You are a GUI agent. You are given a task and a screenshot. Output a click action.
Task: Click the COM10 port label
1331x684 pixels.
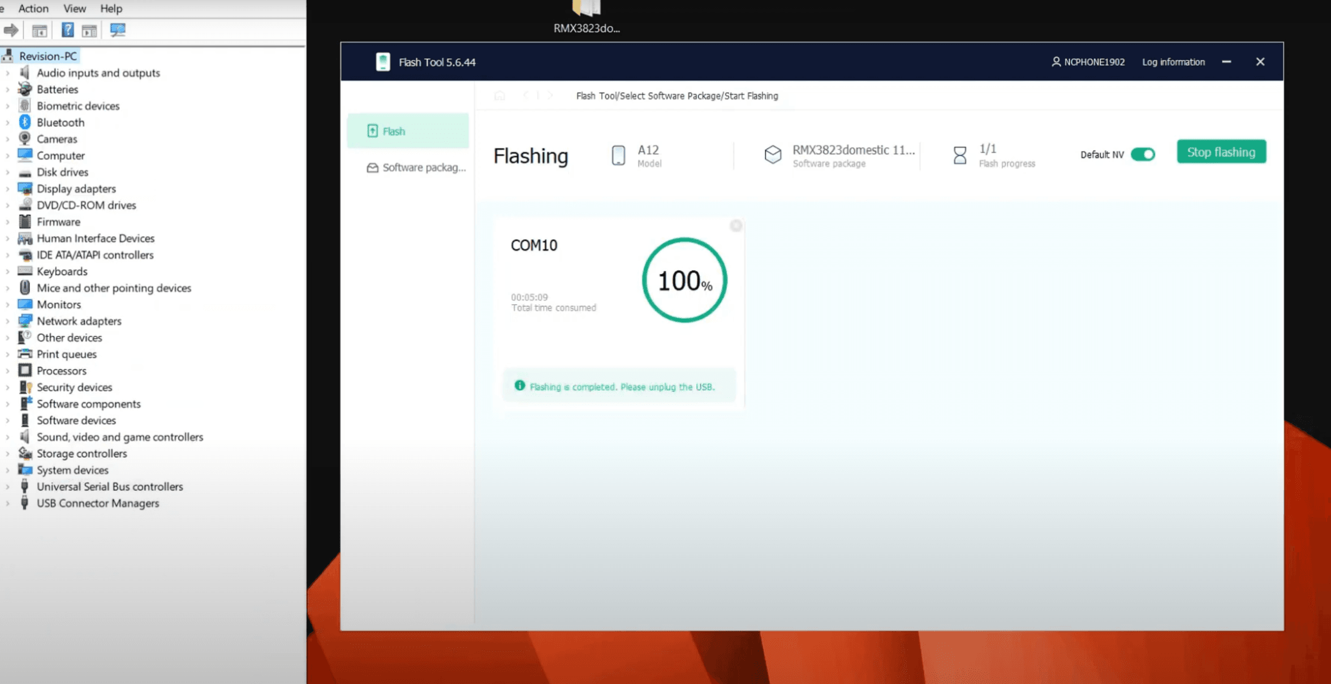[x=534, y=245]
